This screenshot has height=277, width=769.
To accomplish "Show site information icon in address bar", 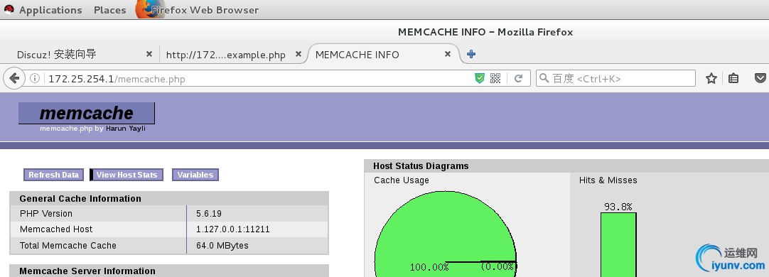I will point(34,78).
